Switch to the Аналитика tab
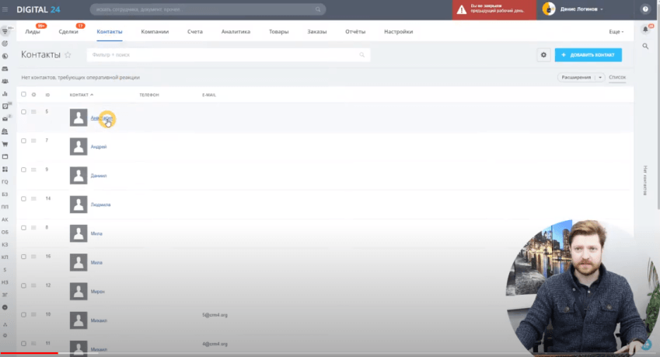 click(236, 32)
